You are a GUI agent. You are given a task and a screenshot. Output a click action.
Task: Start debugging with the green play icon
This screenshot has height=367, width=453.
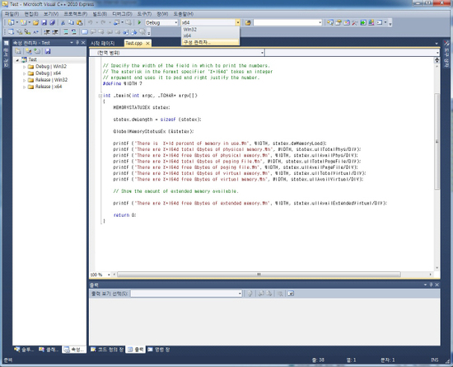[139, 22]
